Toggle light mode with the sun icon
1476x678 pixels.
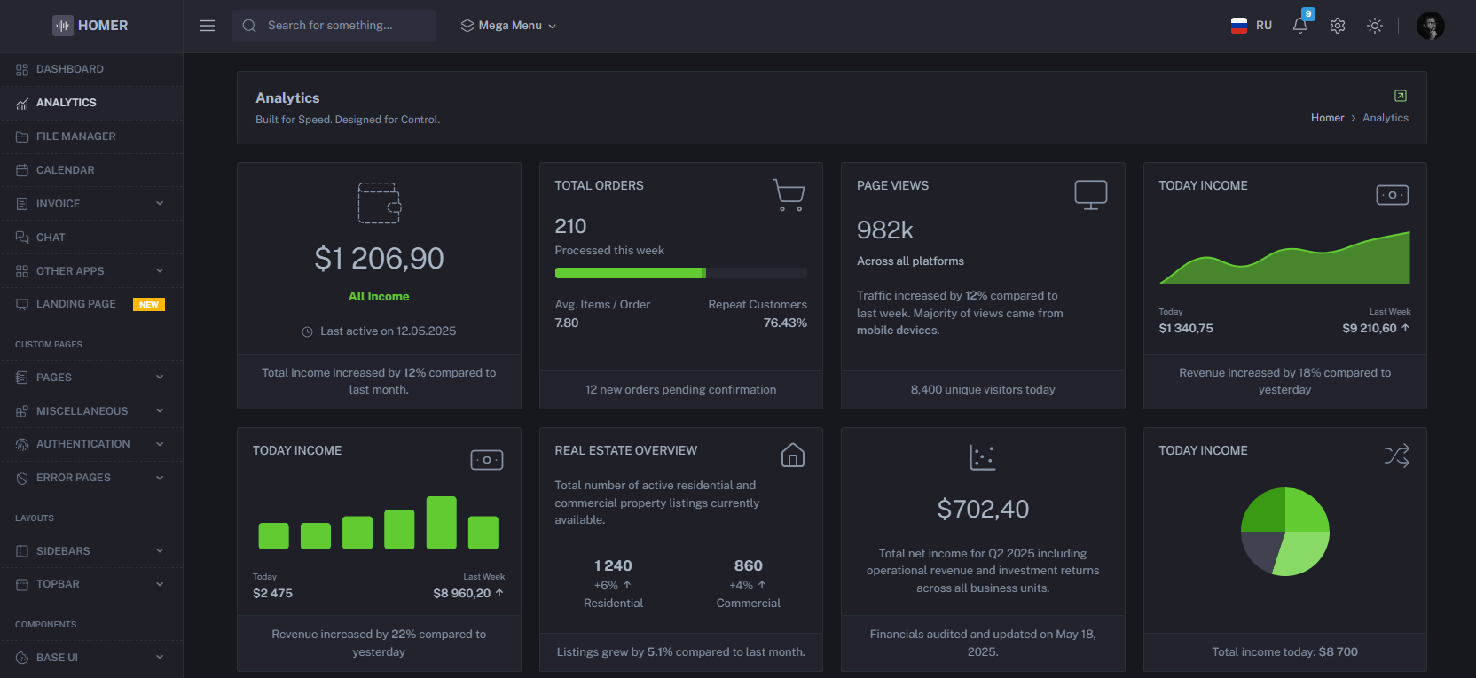[x=1374, y=26]
